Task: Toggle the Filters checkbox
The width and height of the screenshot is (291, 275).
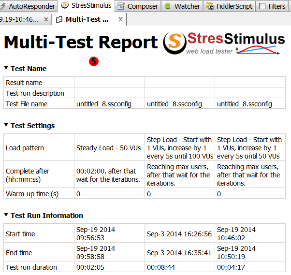Action: 262,6
